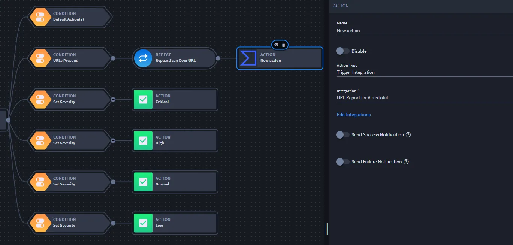
Task: Delete New action with the trash icon
Action: pyautogui.click(x=283, y=45)
